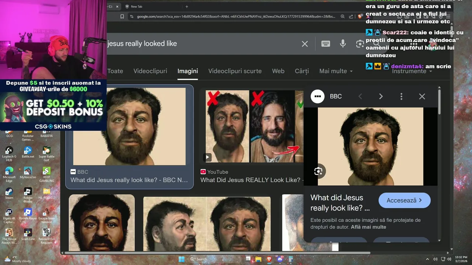Zoom icon in the address bar
This screenshot has height=265, width=472.
pyautogui.click(x=343, y=16)
